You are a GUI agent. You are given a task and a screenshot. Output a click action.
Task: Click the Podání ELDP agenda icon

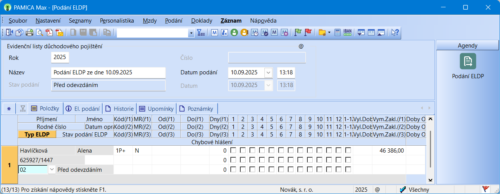coord(468,61)
